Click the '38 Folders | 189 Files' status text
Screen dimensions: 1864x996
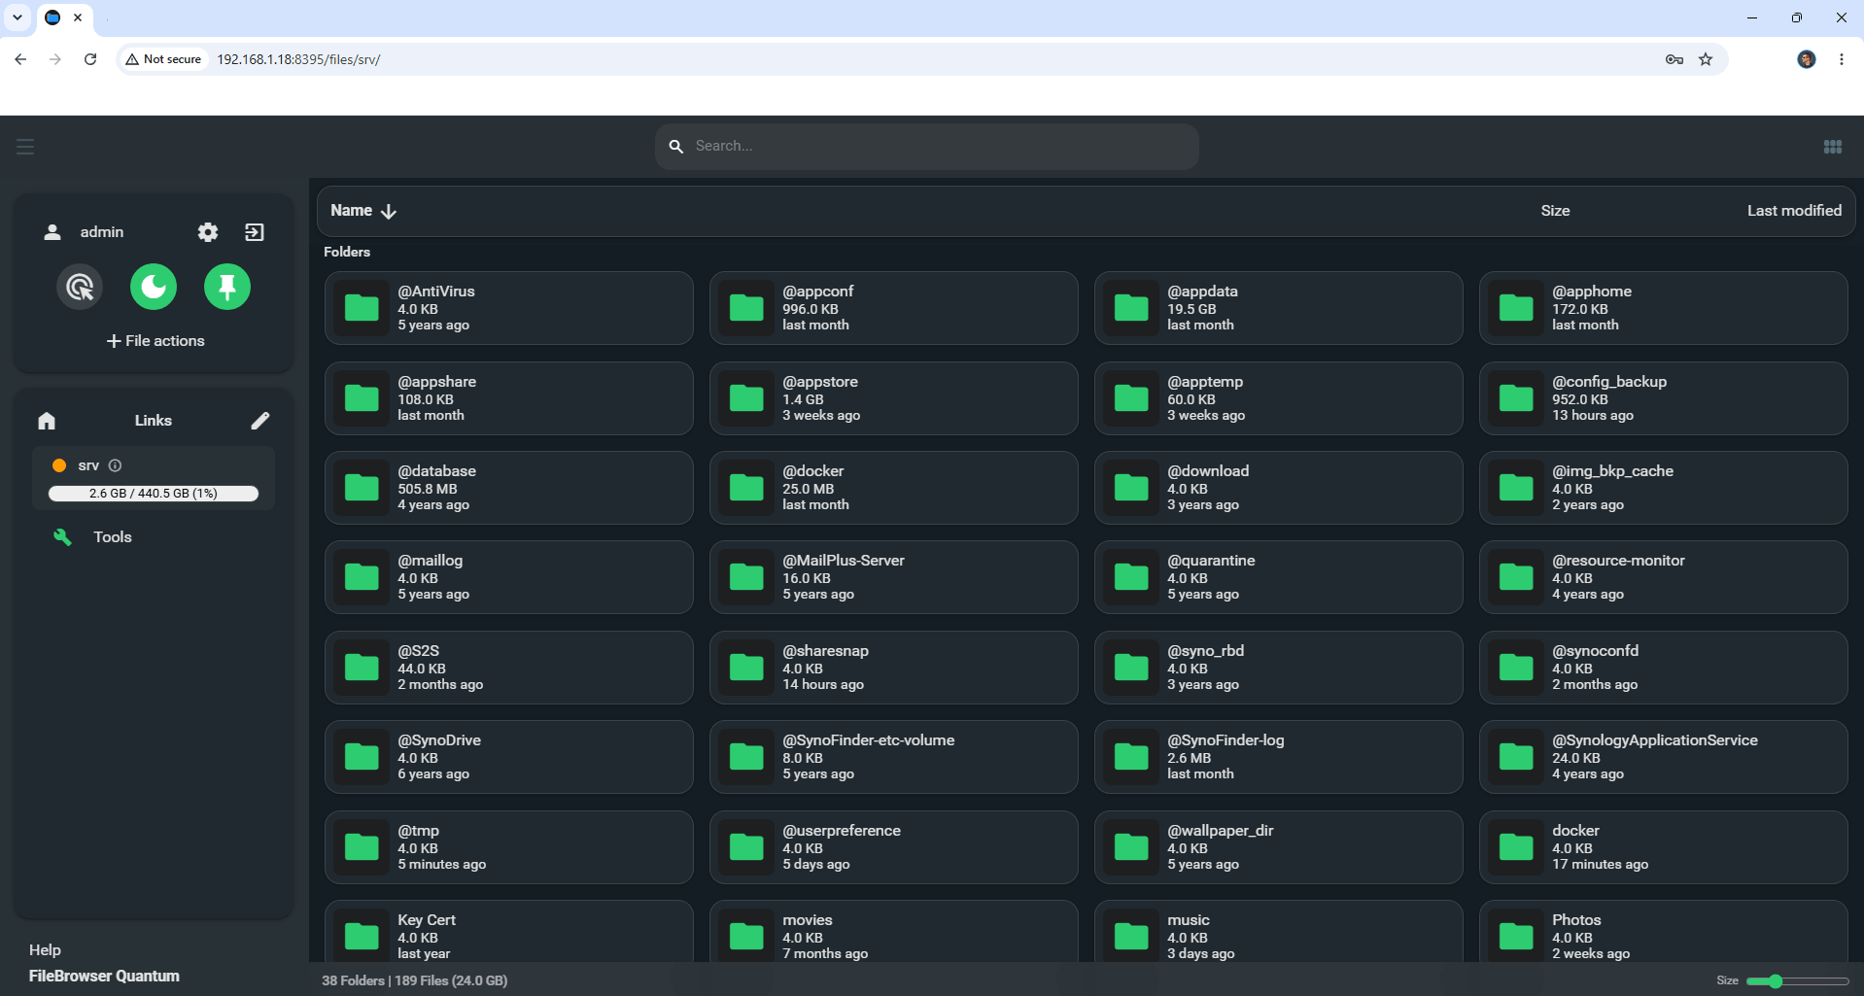point(415,980)
